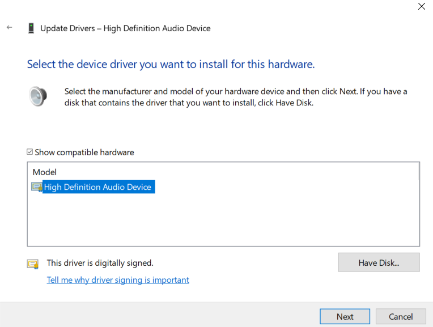Select High Definition Audio Device model
This screenshot has width=433, height=327.
point(97,187)
